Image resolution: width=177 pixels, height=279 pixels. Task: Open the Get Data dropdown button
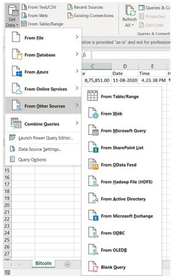[12, 15]
